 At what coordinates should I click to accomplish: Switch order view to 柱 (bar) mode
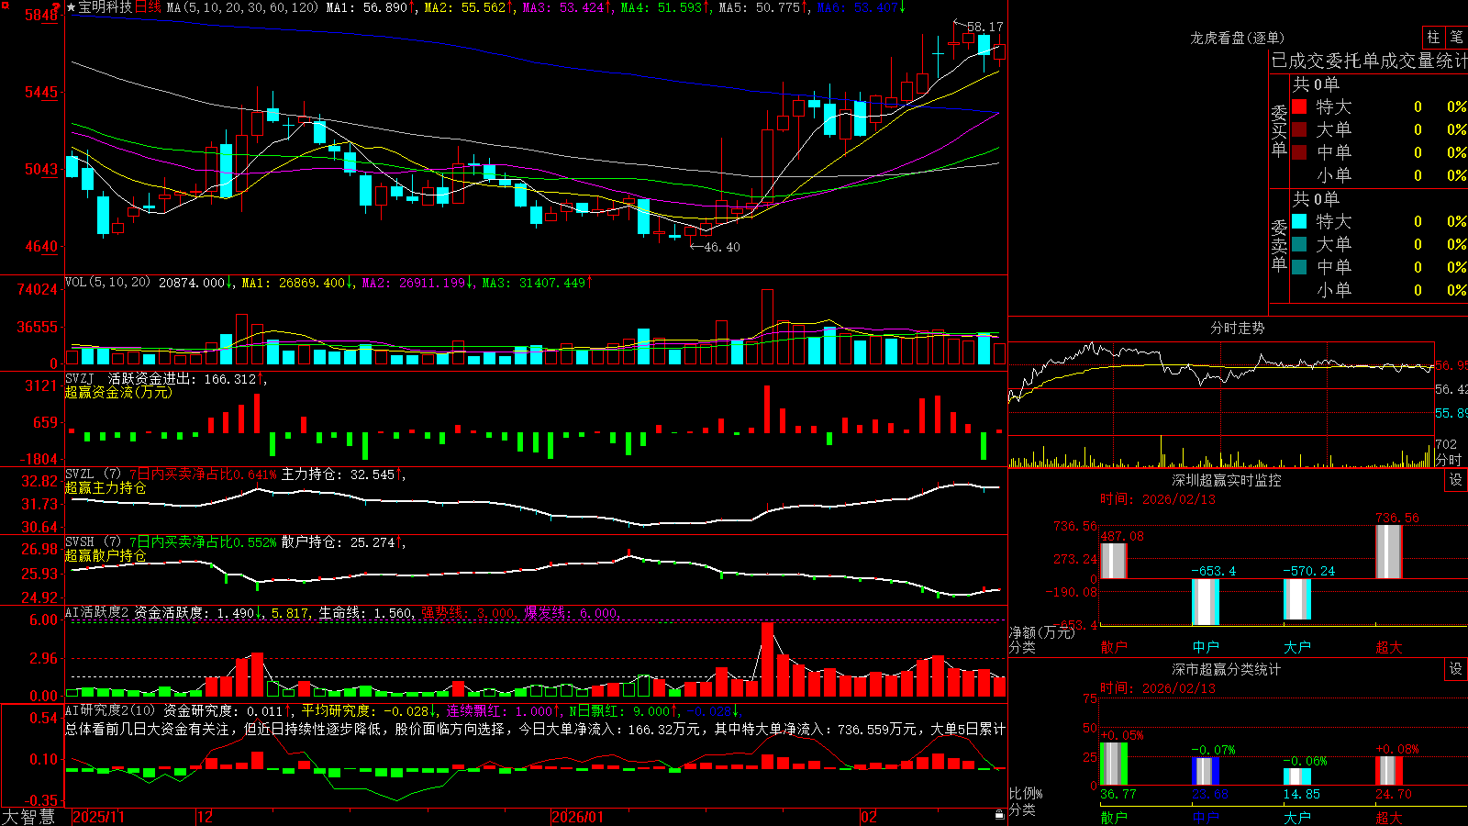coord(1433,38)
